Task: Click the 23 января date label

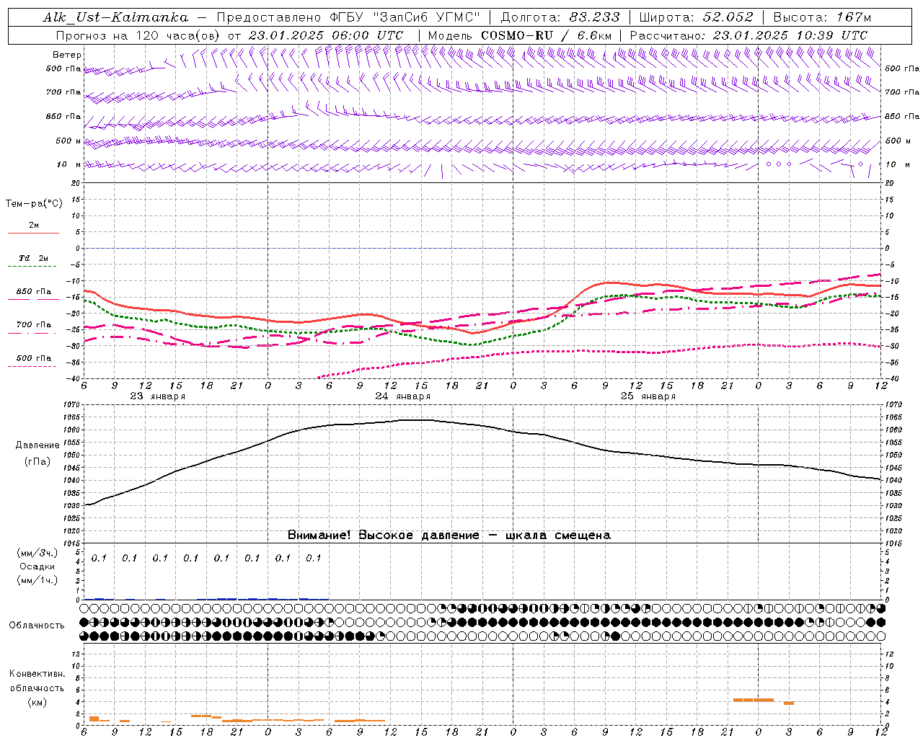Action: tap(157, 396)
